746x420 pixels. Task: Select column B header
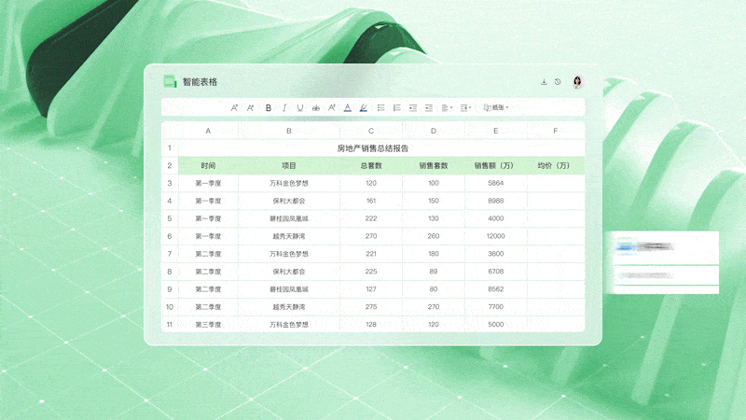289,131
